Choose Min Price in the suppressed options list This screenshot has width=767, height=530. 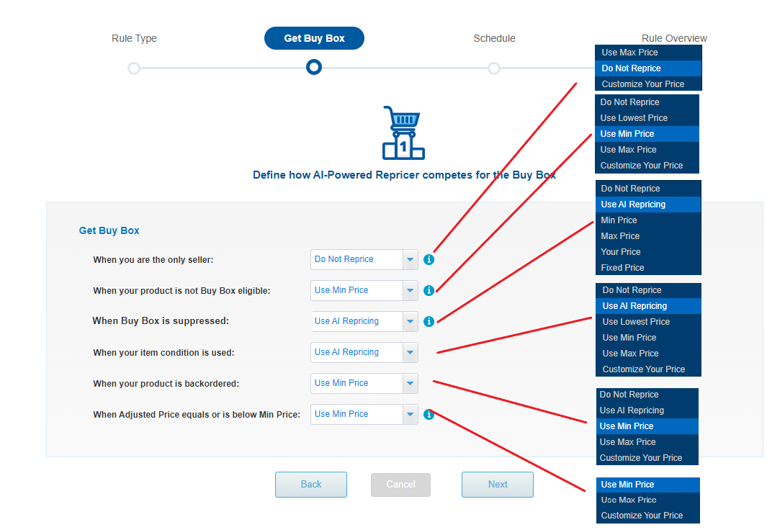648,220
